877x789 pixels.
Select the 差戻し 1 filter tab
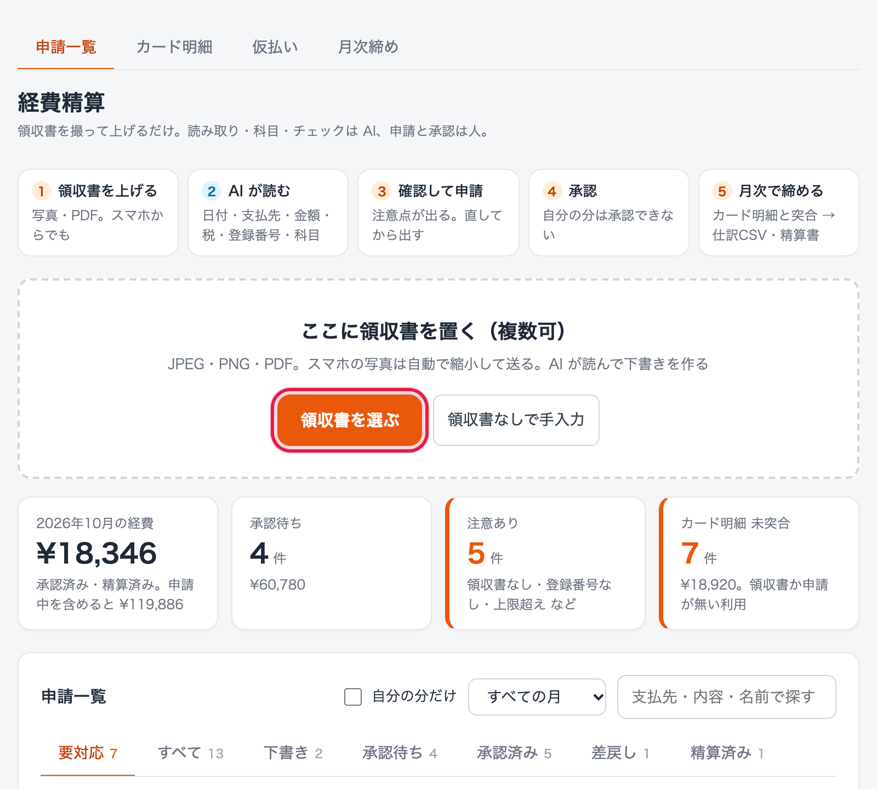coord(620,753)
